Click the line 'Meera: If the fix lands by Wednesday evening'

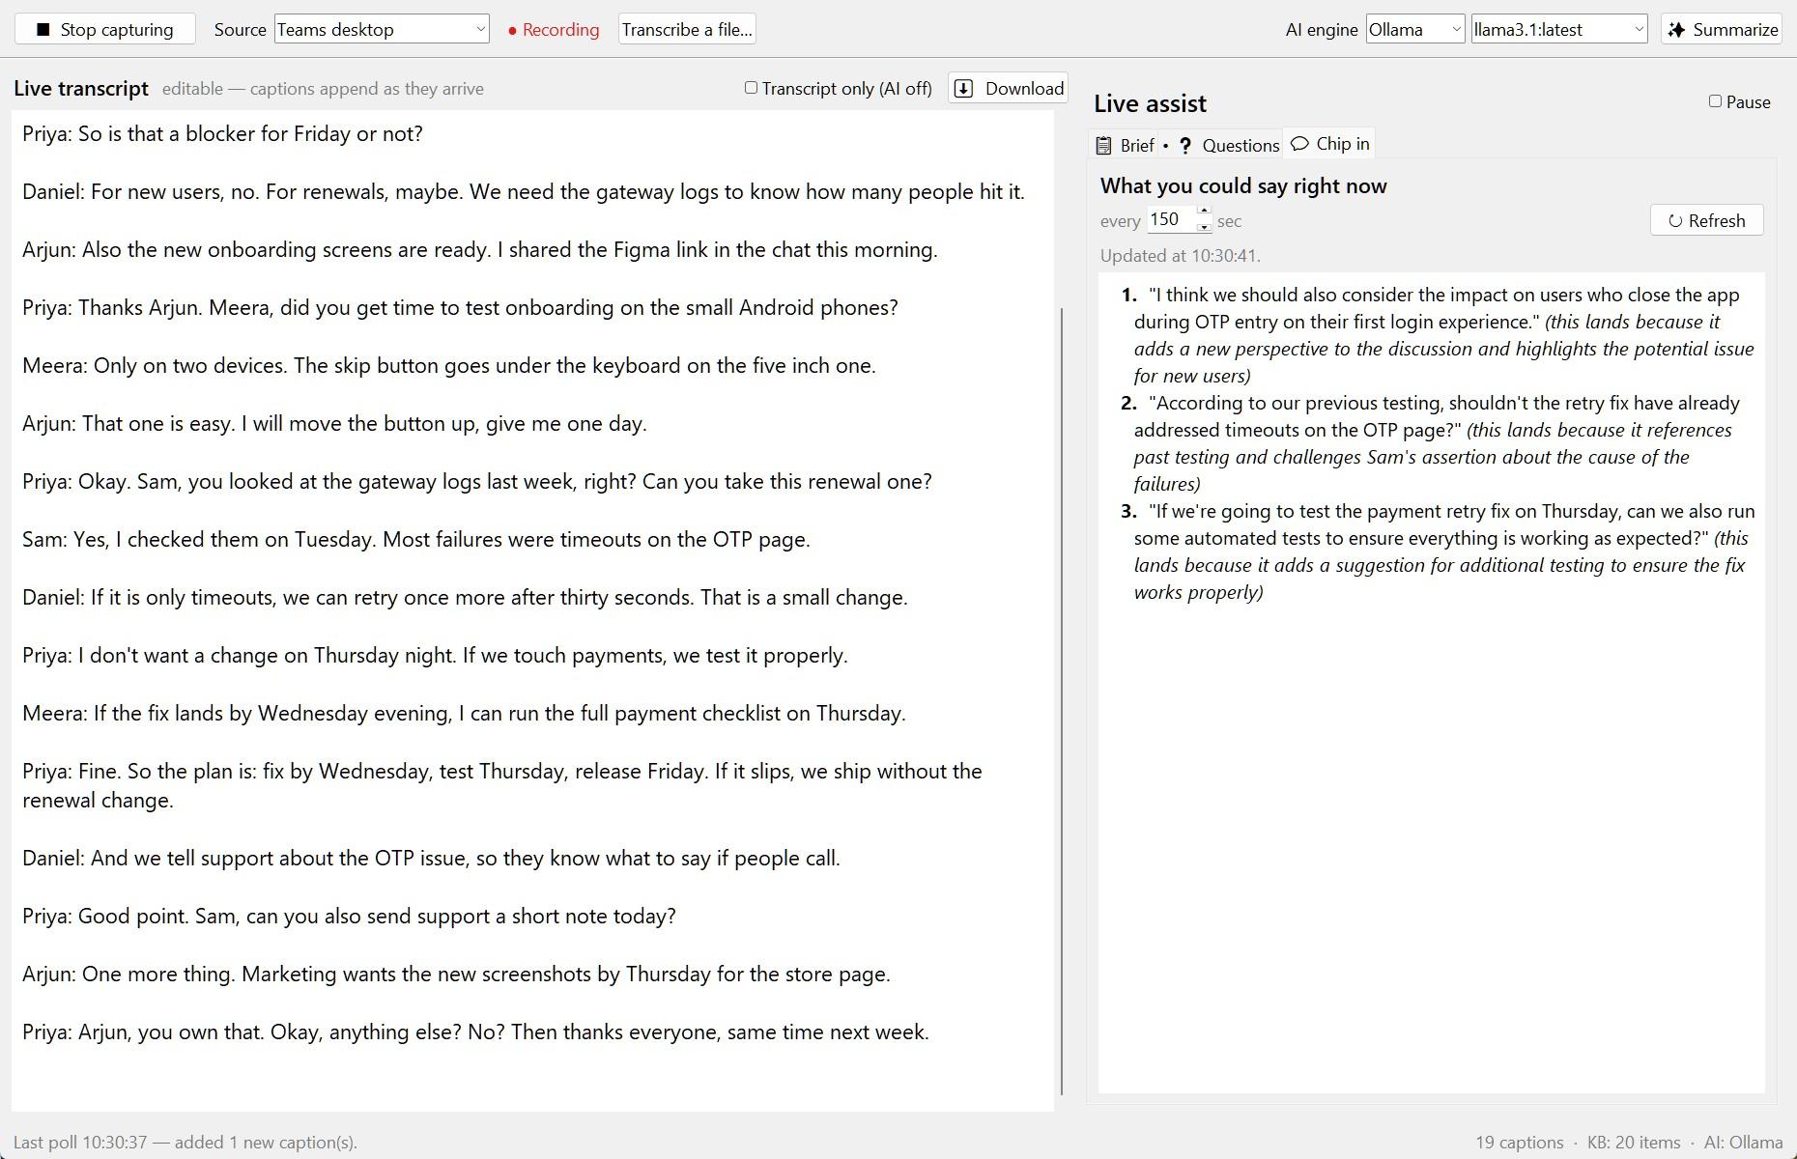(x=464, y=713)
